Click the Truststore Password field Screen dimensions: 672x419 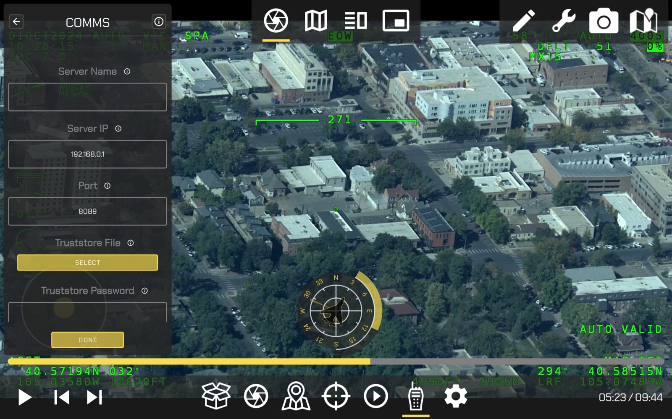click(87, 312)
